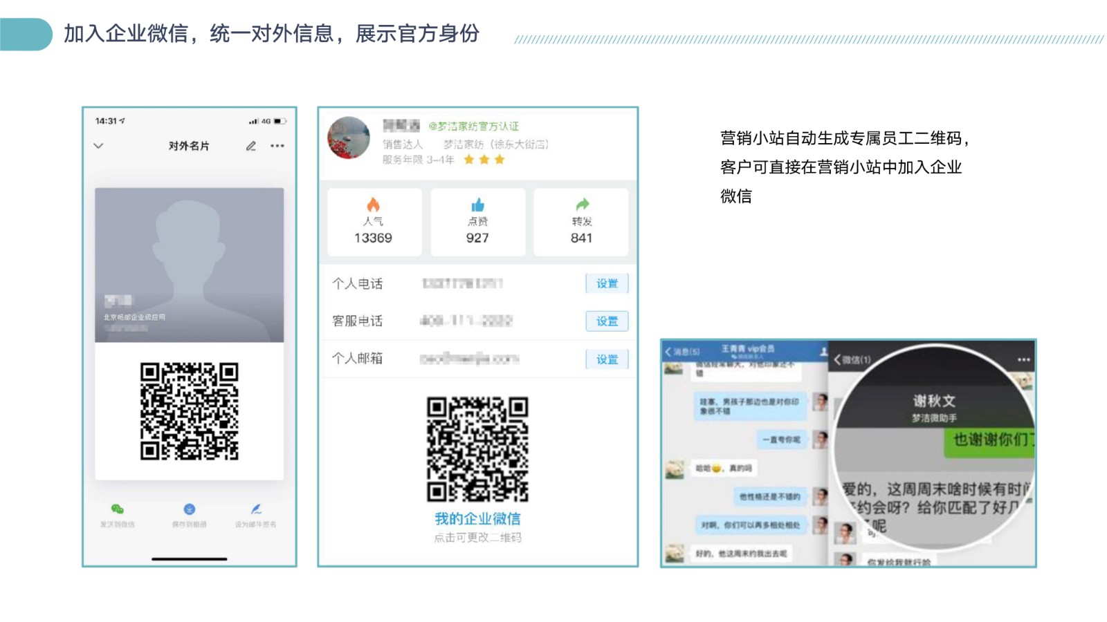Open the 我的企业微信 link
This screenshot has width=1107, height=622.
point(477,518)
